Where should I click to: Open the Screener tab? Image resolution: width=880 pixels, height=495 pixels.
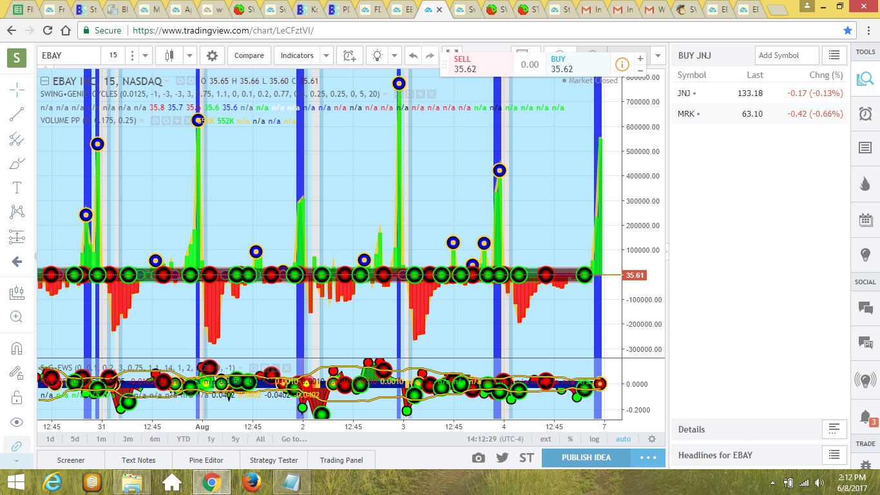[71, 460]
